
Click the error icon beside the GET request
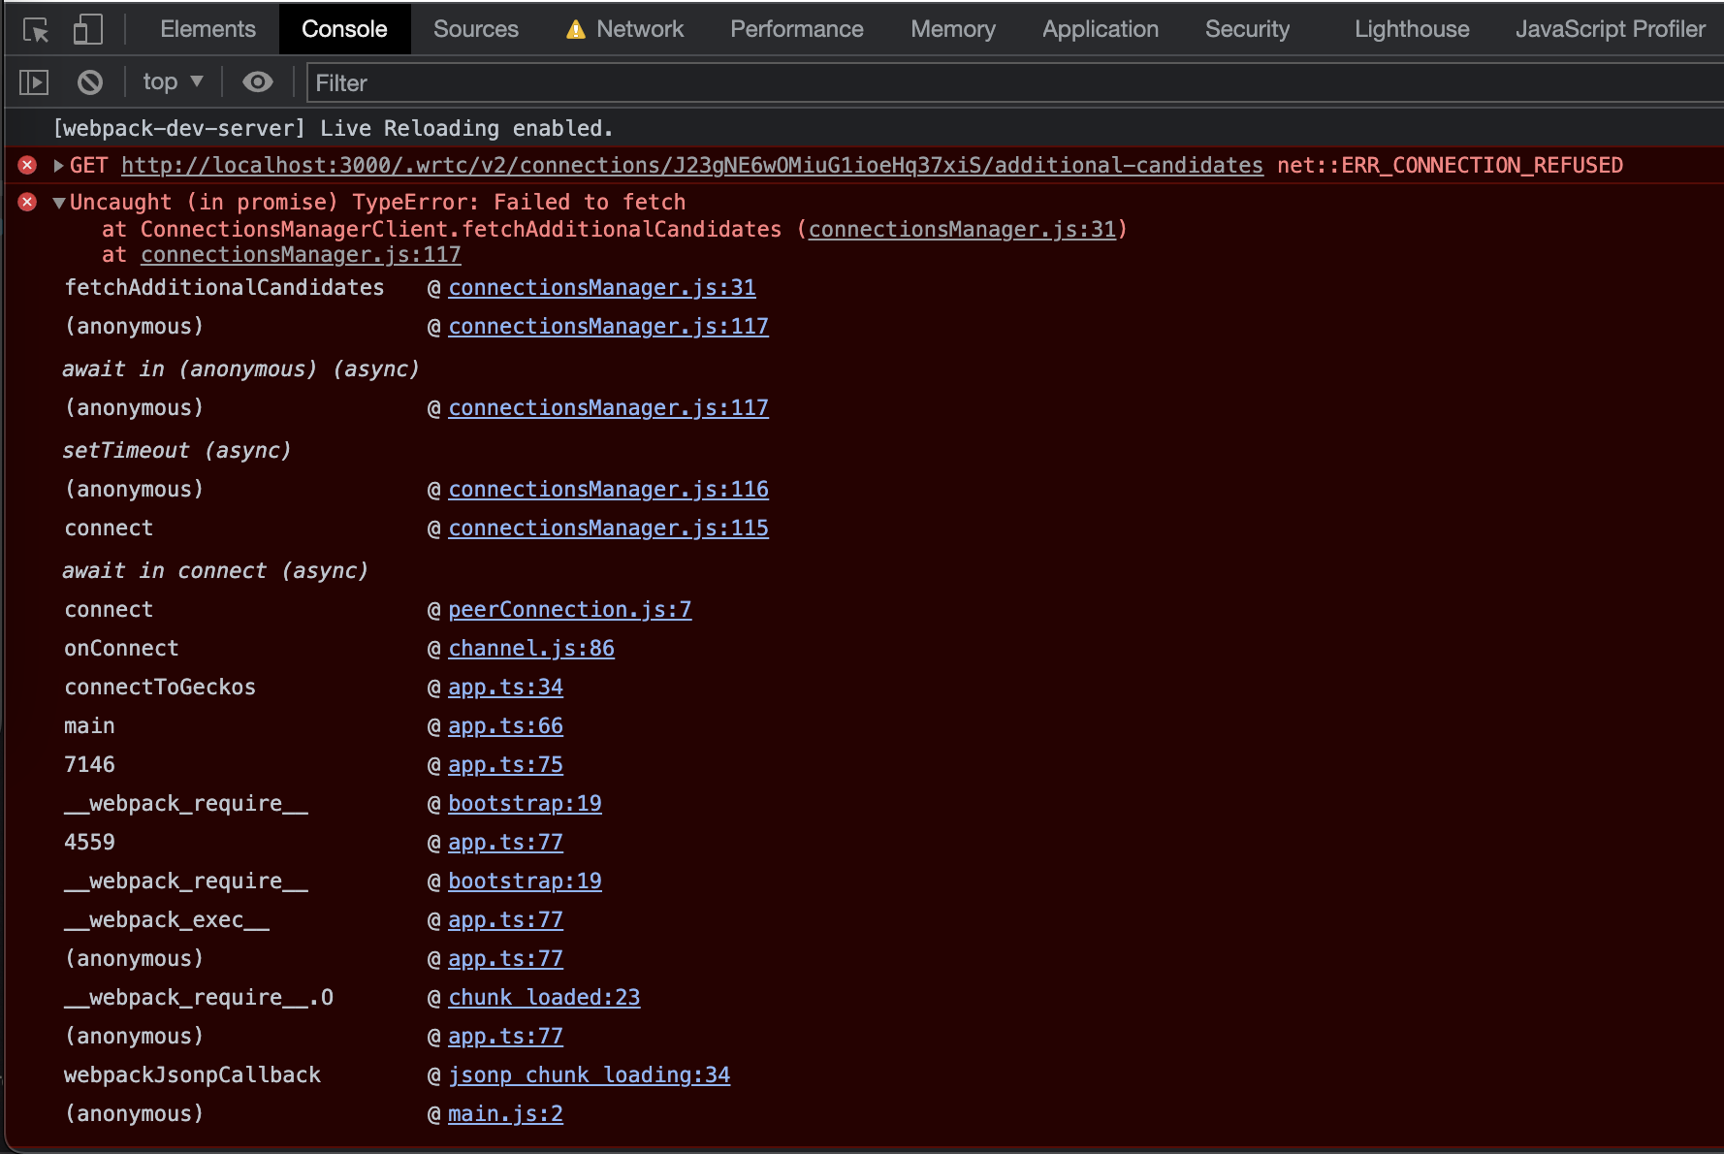(26, 165)
